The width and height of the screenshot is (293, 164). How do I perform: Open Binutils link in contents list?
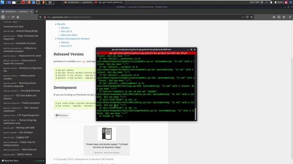[x=61, y=24]
